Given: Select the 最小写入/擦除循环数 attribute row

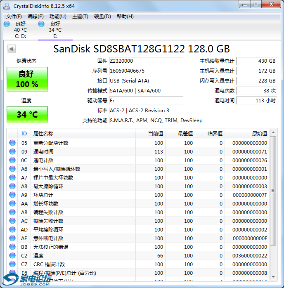Looking at the screenshot, I should point(138,169).
